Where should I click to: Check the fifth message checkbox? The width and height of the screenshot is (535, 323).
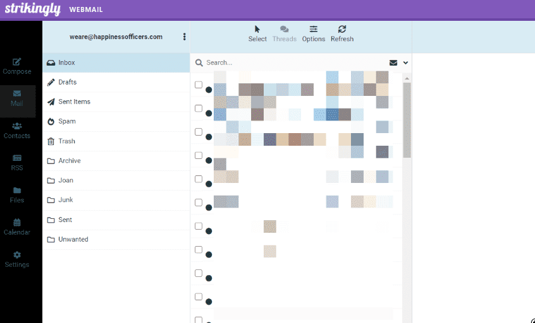[x=199, y=179]
